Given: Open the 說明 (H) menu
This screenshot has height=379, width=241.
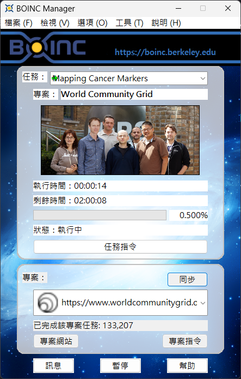Looking at the screenshot, I should click(166, 23).
